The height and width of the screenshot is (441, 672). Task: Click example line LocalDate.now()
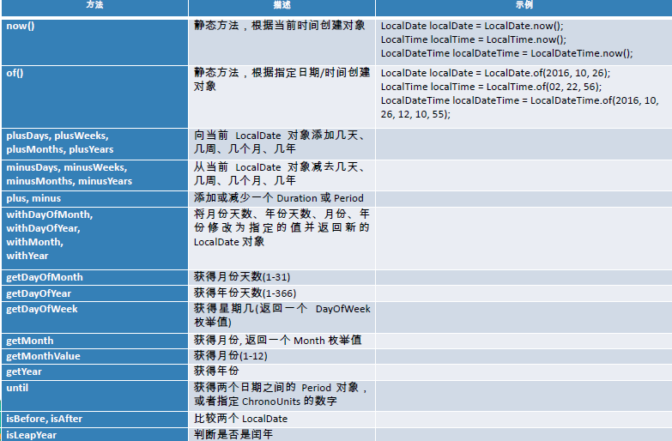(x=472, y=26)
